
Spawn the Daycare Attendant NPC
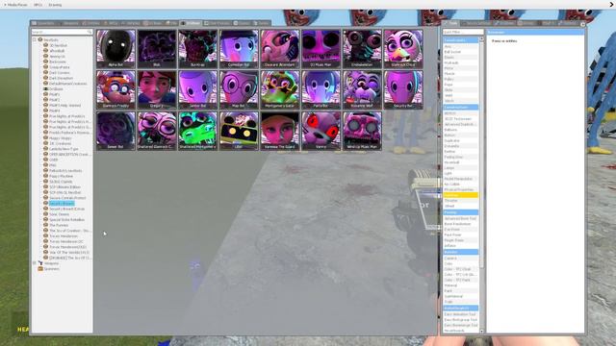pos(280,49)
